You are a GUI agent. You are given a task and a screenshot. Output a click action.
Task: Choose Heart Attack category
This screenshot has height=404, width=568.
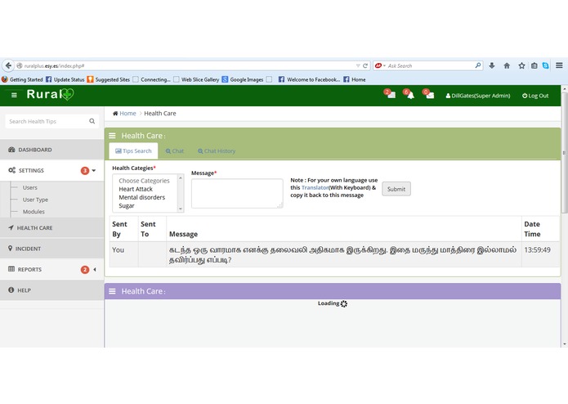(x=136, y=189)
